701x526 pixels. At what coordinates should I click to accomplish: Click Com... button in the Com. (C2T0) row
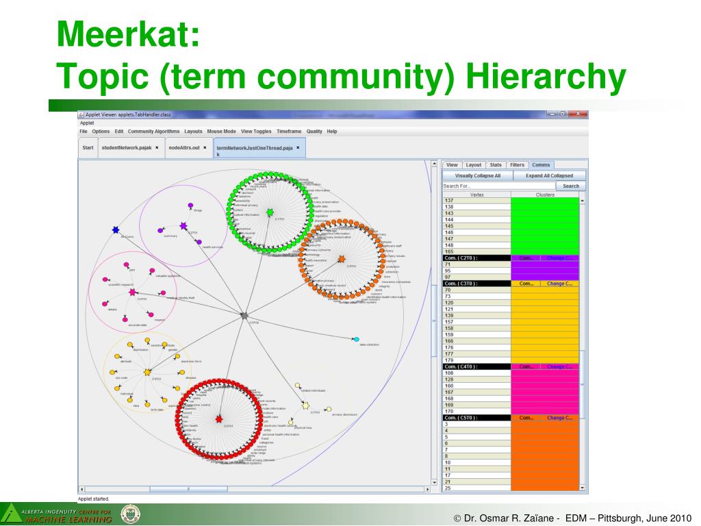[526, 258]
